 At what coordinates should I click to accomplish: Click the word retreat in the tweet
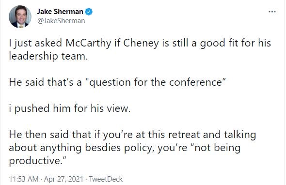click(184, 135)
